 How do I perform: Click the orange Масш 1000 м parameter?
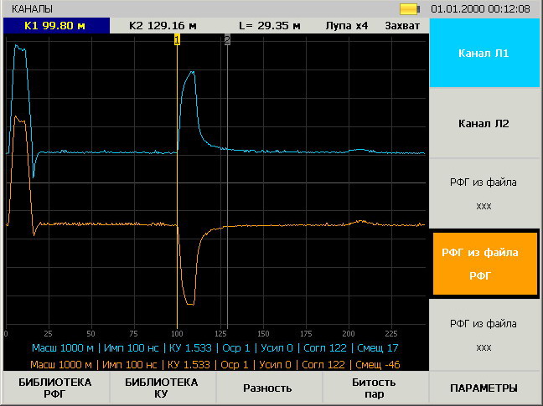[61, 364]
